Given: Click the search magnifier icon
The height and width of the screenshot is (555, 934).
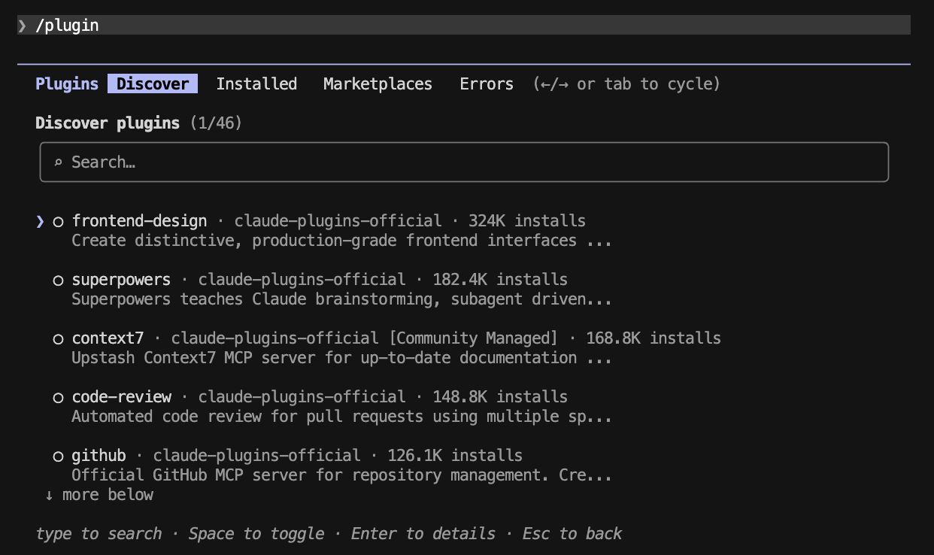Looking at the screenshot, I should tap(58, 162).
